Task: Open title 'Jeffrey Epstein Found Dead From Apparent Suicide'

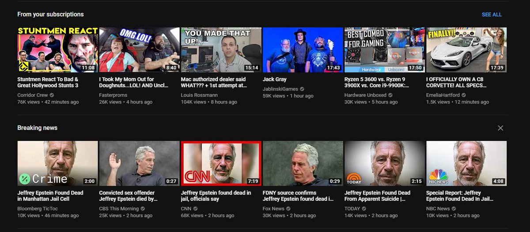Action: (377, 196)
